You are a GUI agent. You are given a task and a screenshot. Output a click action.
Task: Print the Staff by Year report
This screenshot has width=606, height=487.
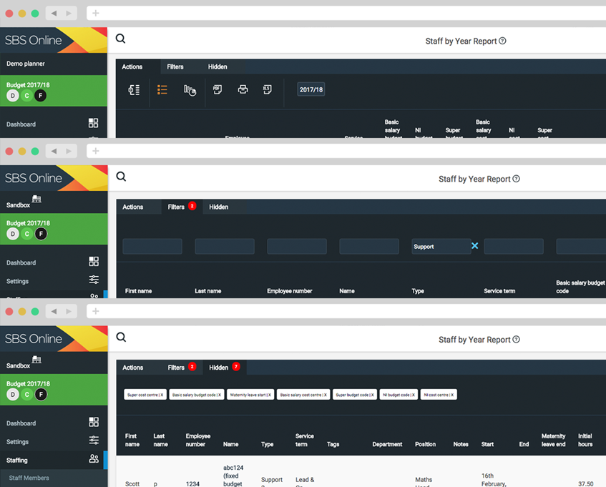[x=243, y=89]
